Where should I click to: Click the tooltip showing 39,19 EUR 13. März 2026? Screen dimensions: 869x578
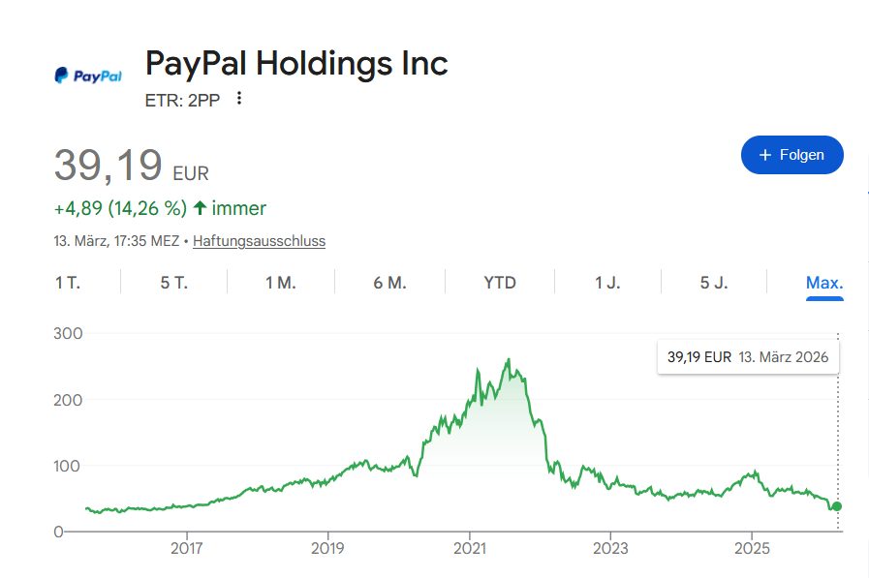coord(747,356)
